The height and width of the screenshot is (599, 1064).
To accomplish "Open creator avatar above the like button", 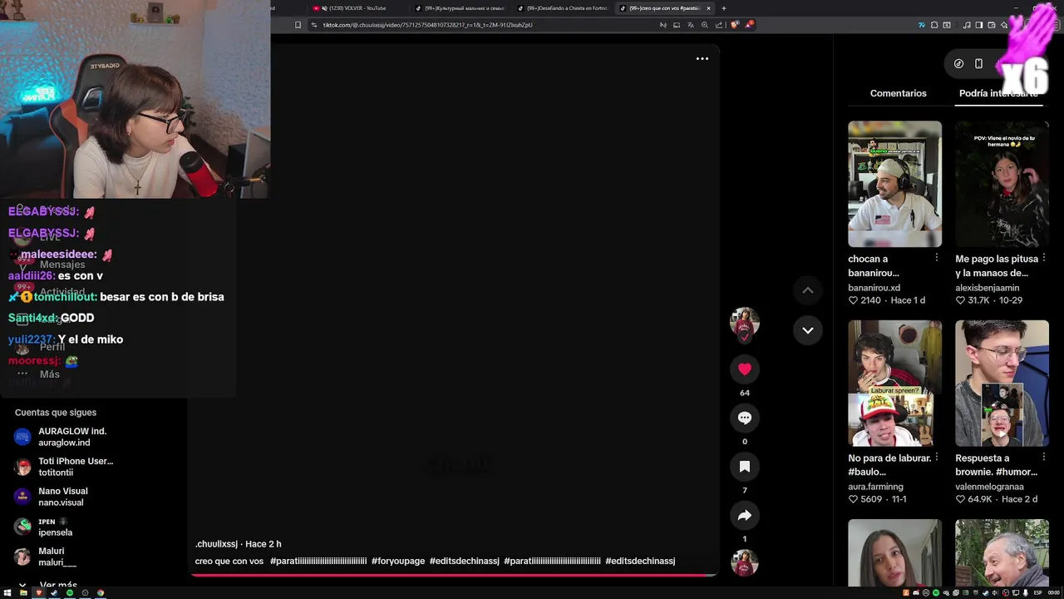I will (744, 323).
